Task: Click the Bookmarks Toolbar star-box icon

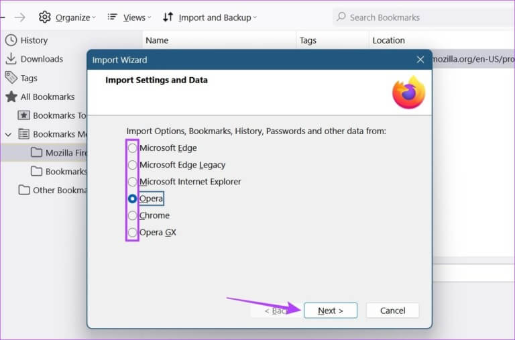Action: [x=23, y=115]
